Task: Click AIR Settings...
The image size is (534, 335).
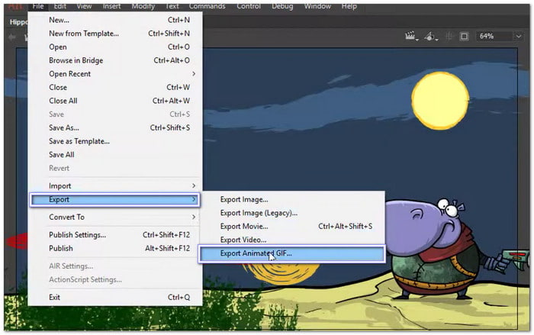Action: tap(115, 266)
